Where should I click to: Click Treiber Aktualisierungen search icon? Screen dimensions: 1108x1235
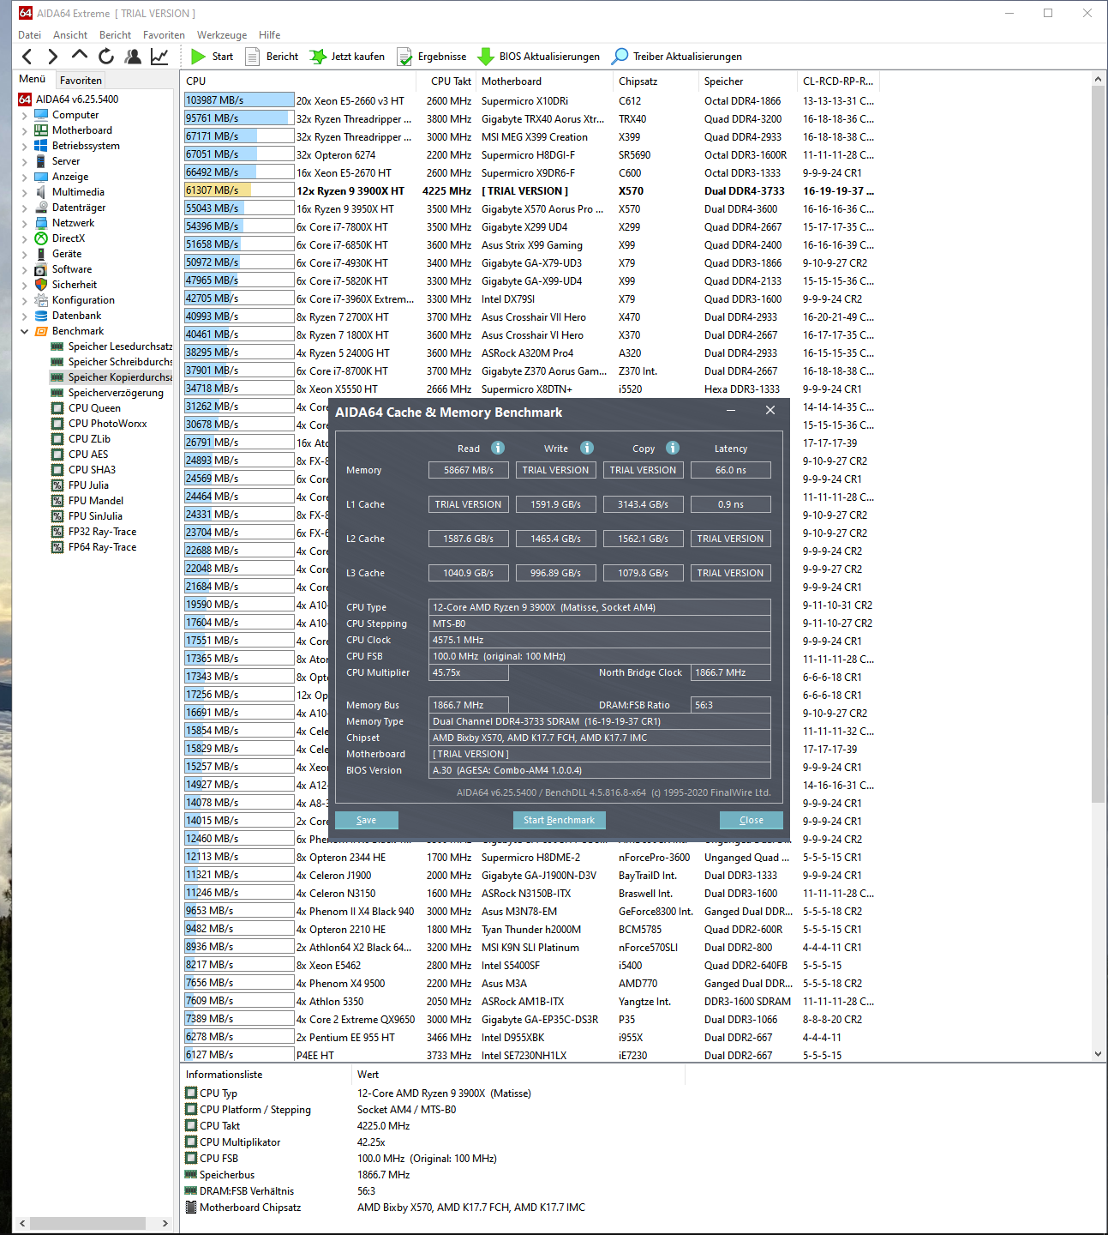tap(620, 57)
